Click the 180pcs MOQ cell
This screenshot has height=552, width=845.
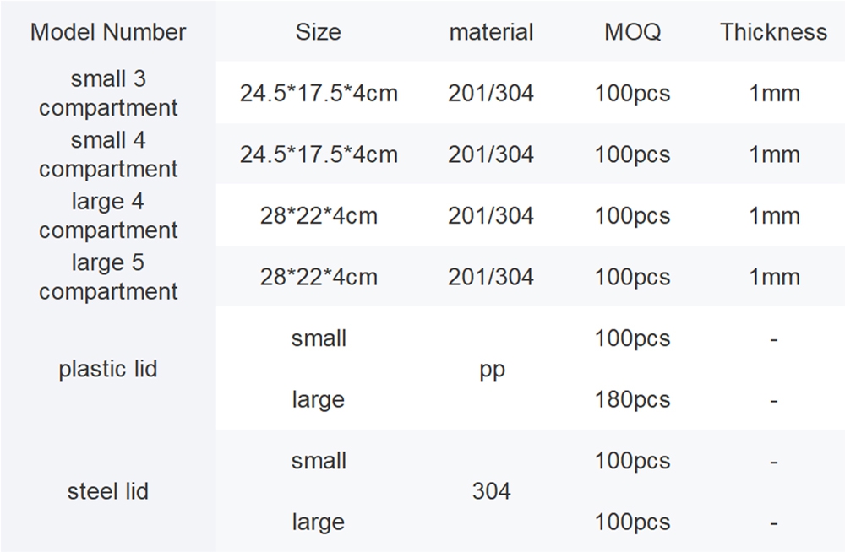click(x=632, y=399)
